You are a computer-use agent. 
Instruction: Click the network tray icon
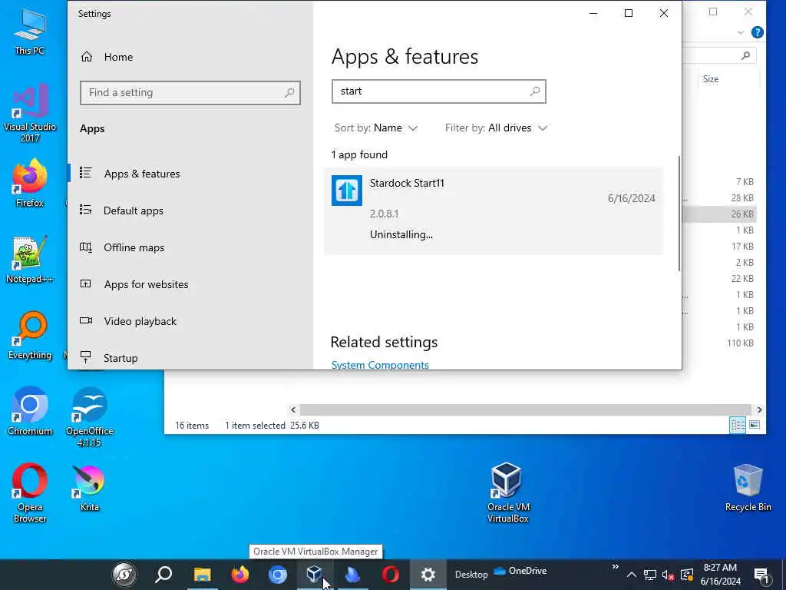649,575
